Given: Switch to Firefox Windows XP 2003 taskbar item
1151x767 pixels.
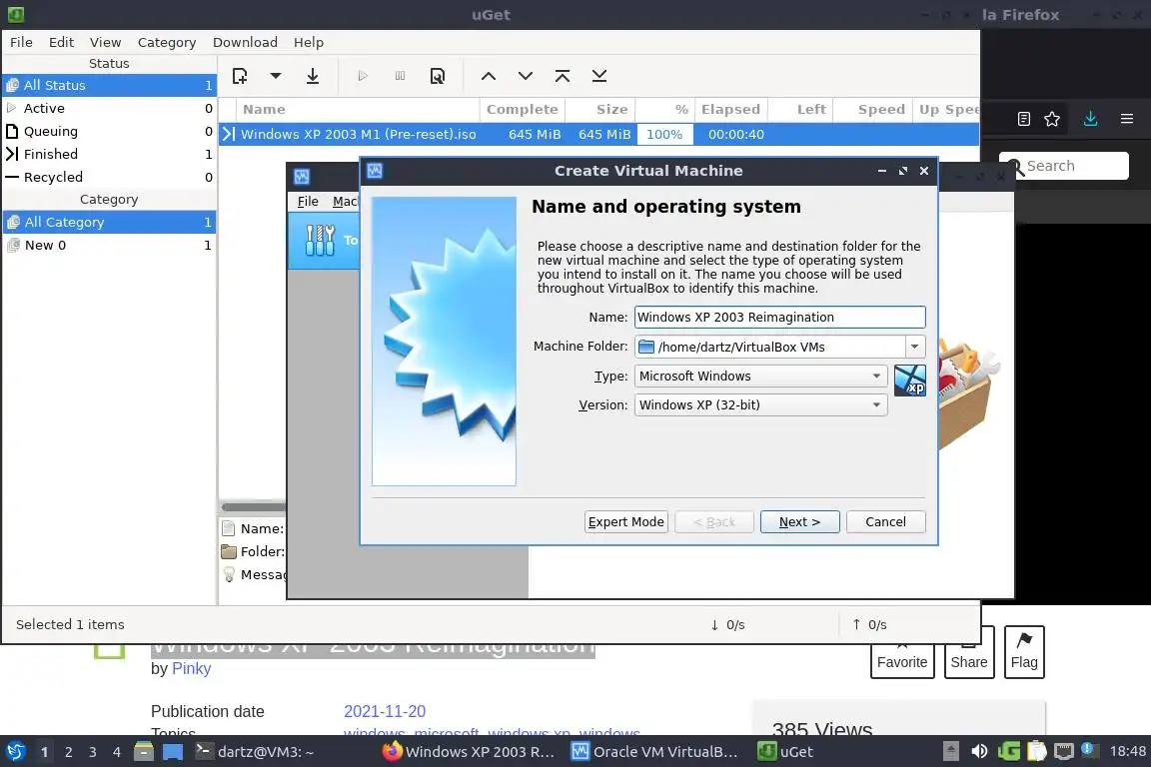Looking at the screenshot, I should [x=469, y=752].
